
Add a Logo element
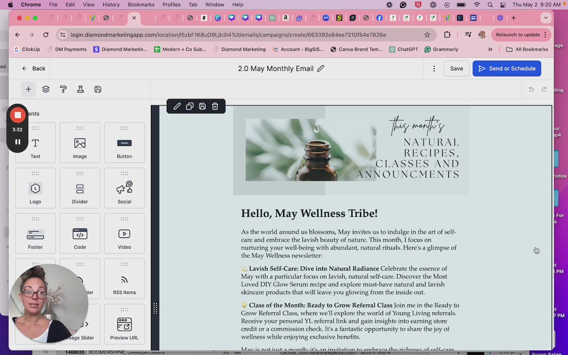(35, 188)
